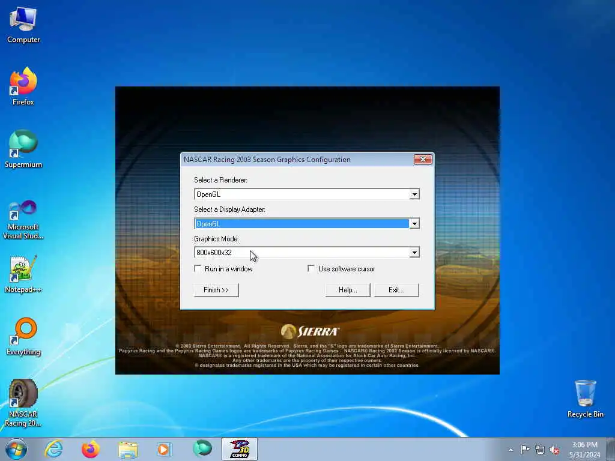The image size is (615, 461).
Task: Open Supermium from the taskbar
Action: coord(202,449)
